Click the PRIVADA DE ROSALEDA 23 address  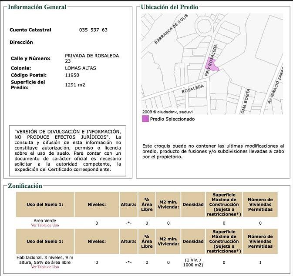click(92, 58)
